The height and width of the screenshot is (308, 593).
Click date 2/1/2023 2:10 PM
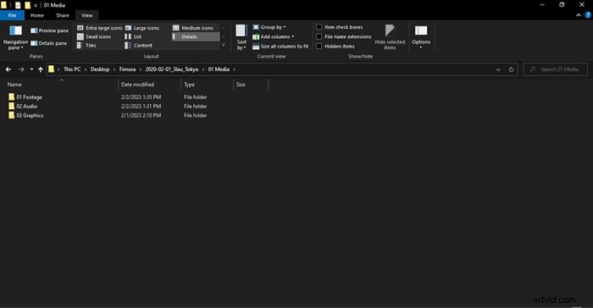point(141,115)
